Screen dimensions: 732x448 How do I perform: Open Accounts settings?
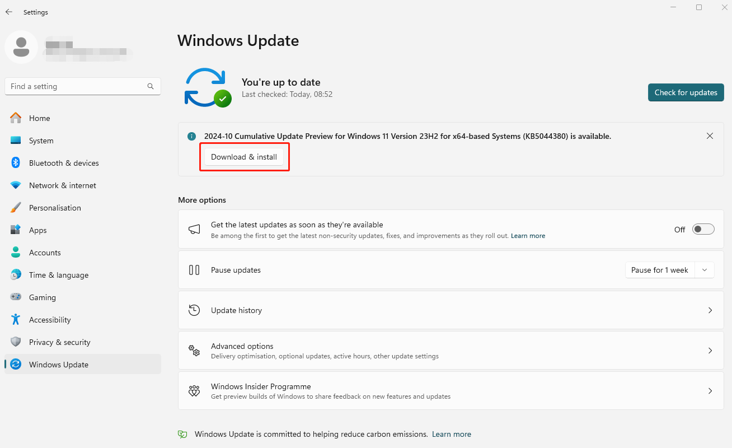[x=83, y=253]
